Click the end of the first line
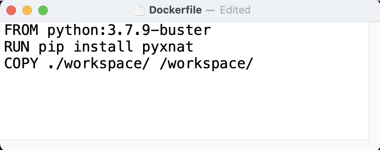Viewport: 380px width, 150px height. [212, 31]
